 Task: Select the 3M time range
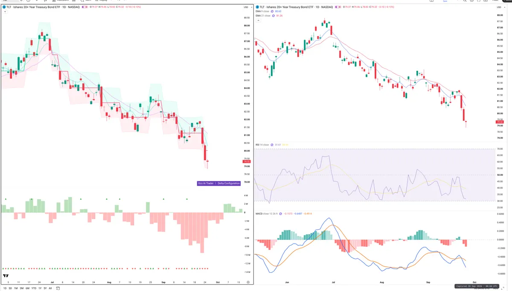pos(22,288)
